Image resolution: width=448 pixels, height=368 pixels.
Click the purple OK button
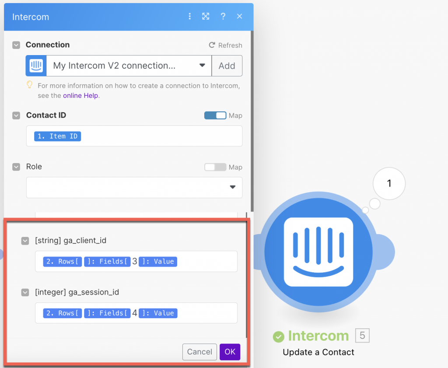click(x=230, y=352)
